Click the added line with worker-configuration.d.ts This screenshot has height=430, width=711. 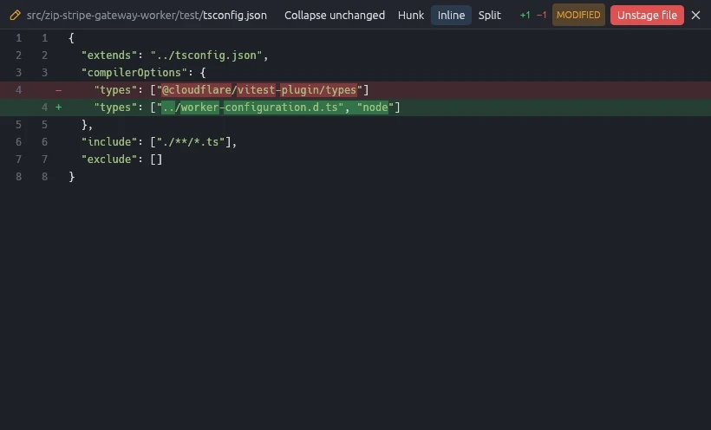point(355,107)
